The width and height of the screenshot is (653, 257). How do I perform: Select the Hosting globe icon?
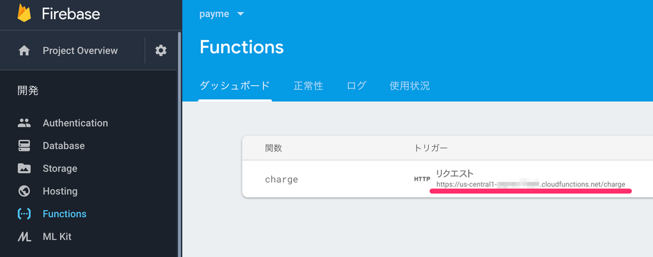coord(24,191)
